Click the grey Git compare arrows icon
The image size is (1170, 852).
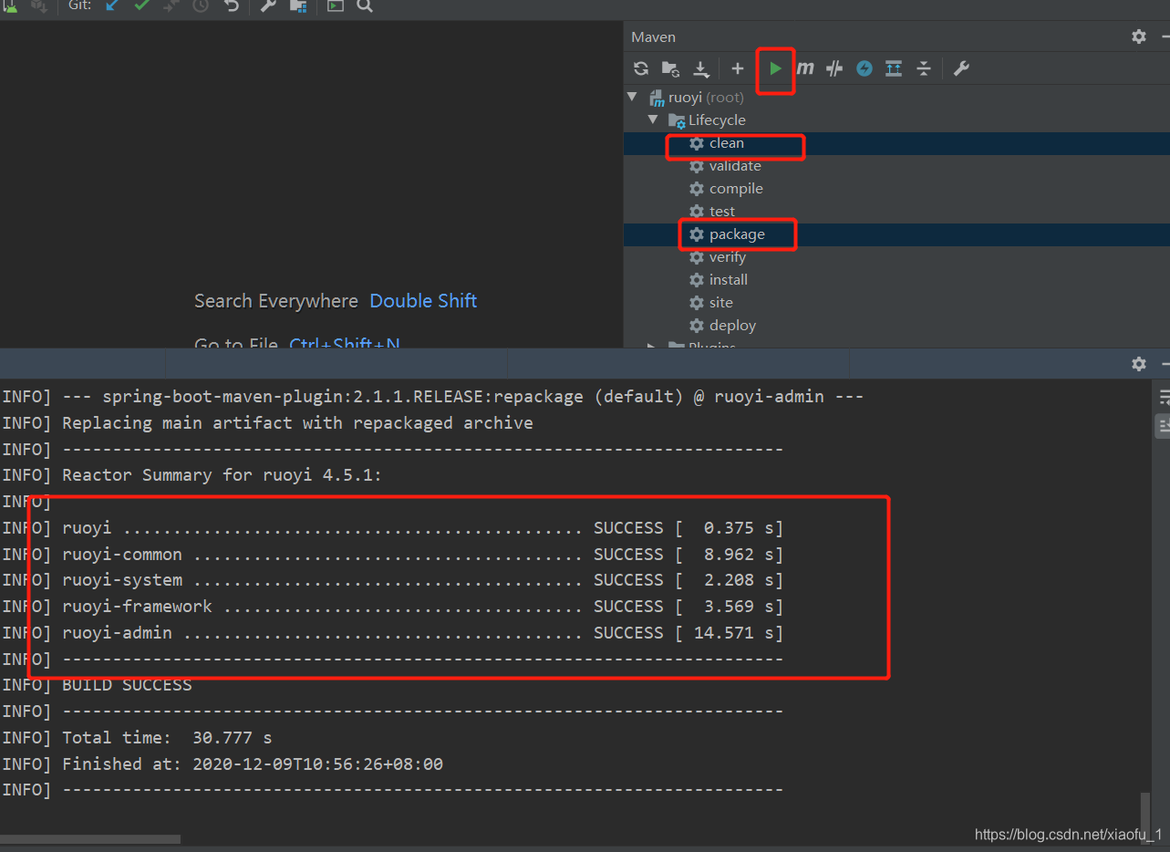(x=171, y=5)
